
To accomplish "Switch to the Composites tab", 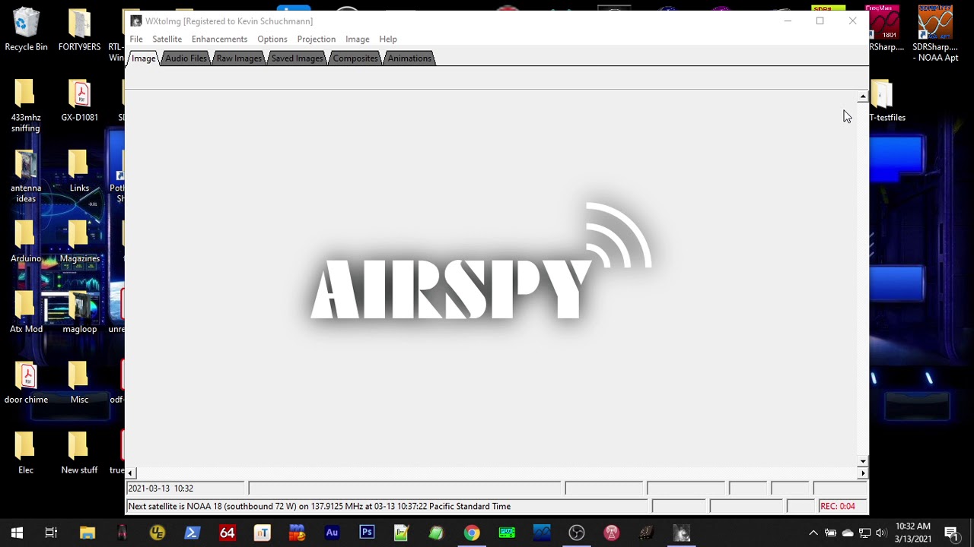I will pyautogui.click(x=355, y=58).
